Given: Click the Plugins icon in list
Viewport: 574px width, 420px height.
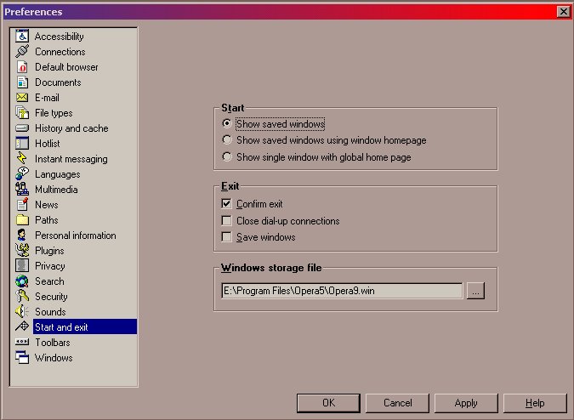Looking at the screenshot, I should click(x=22, y=251).
